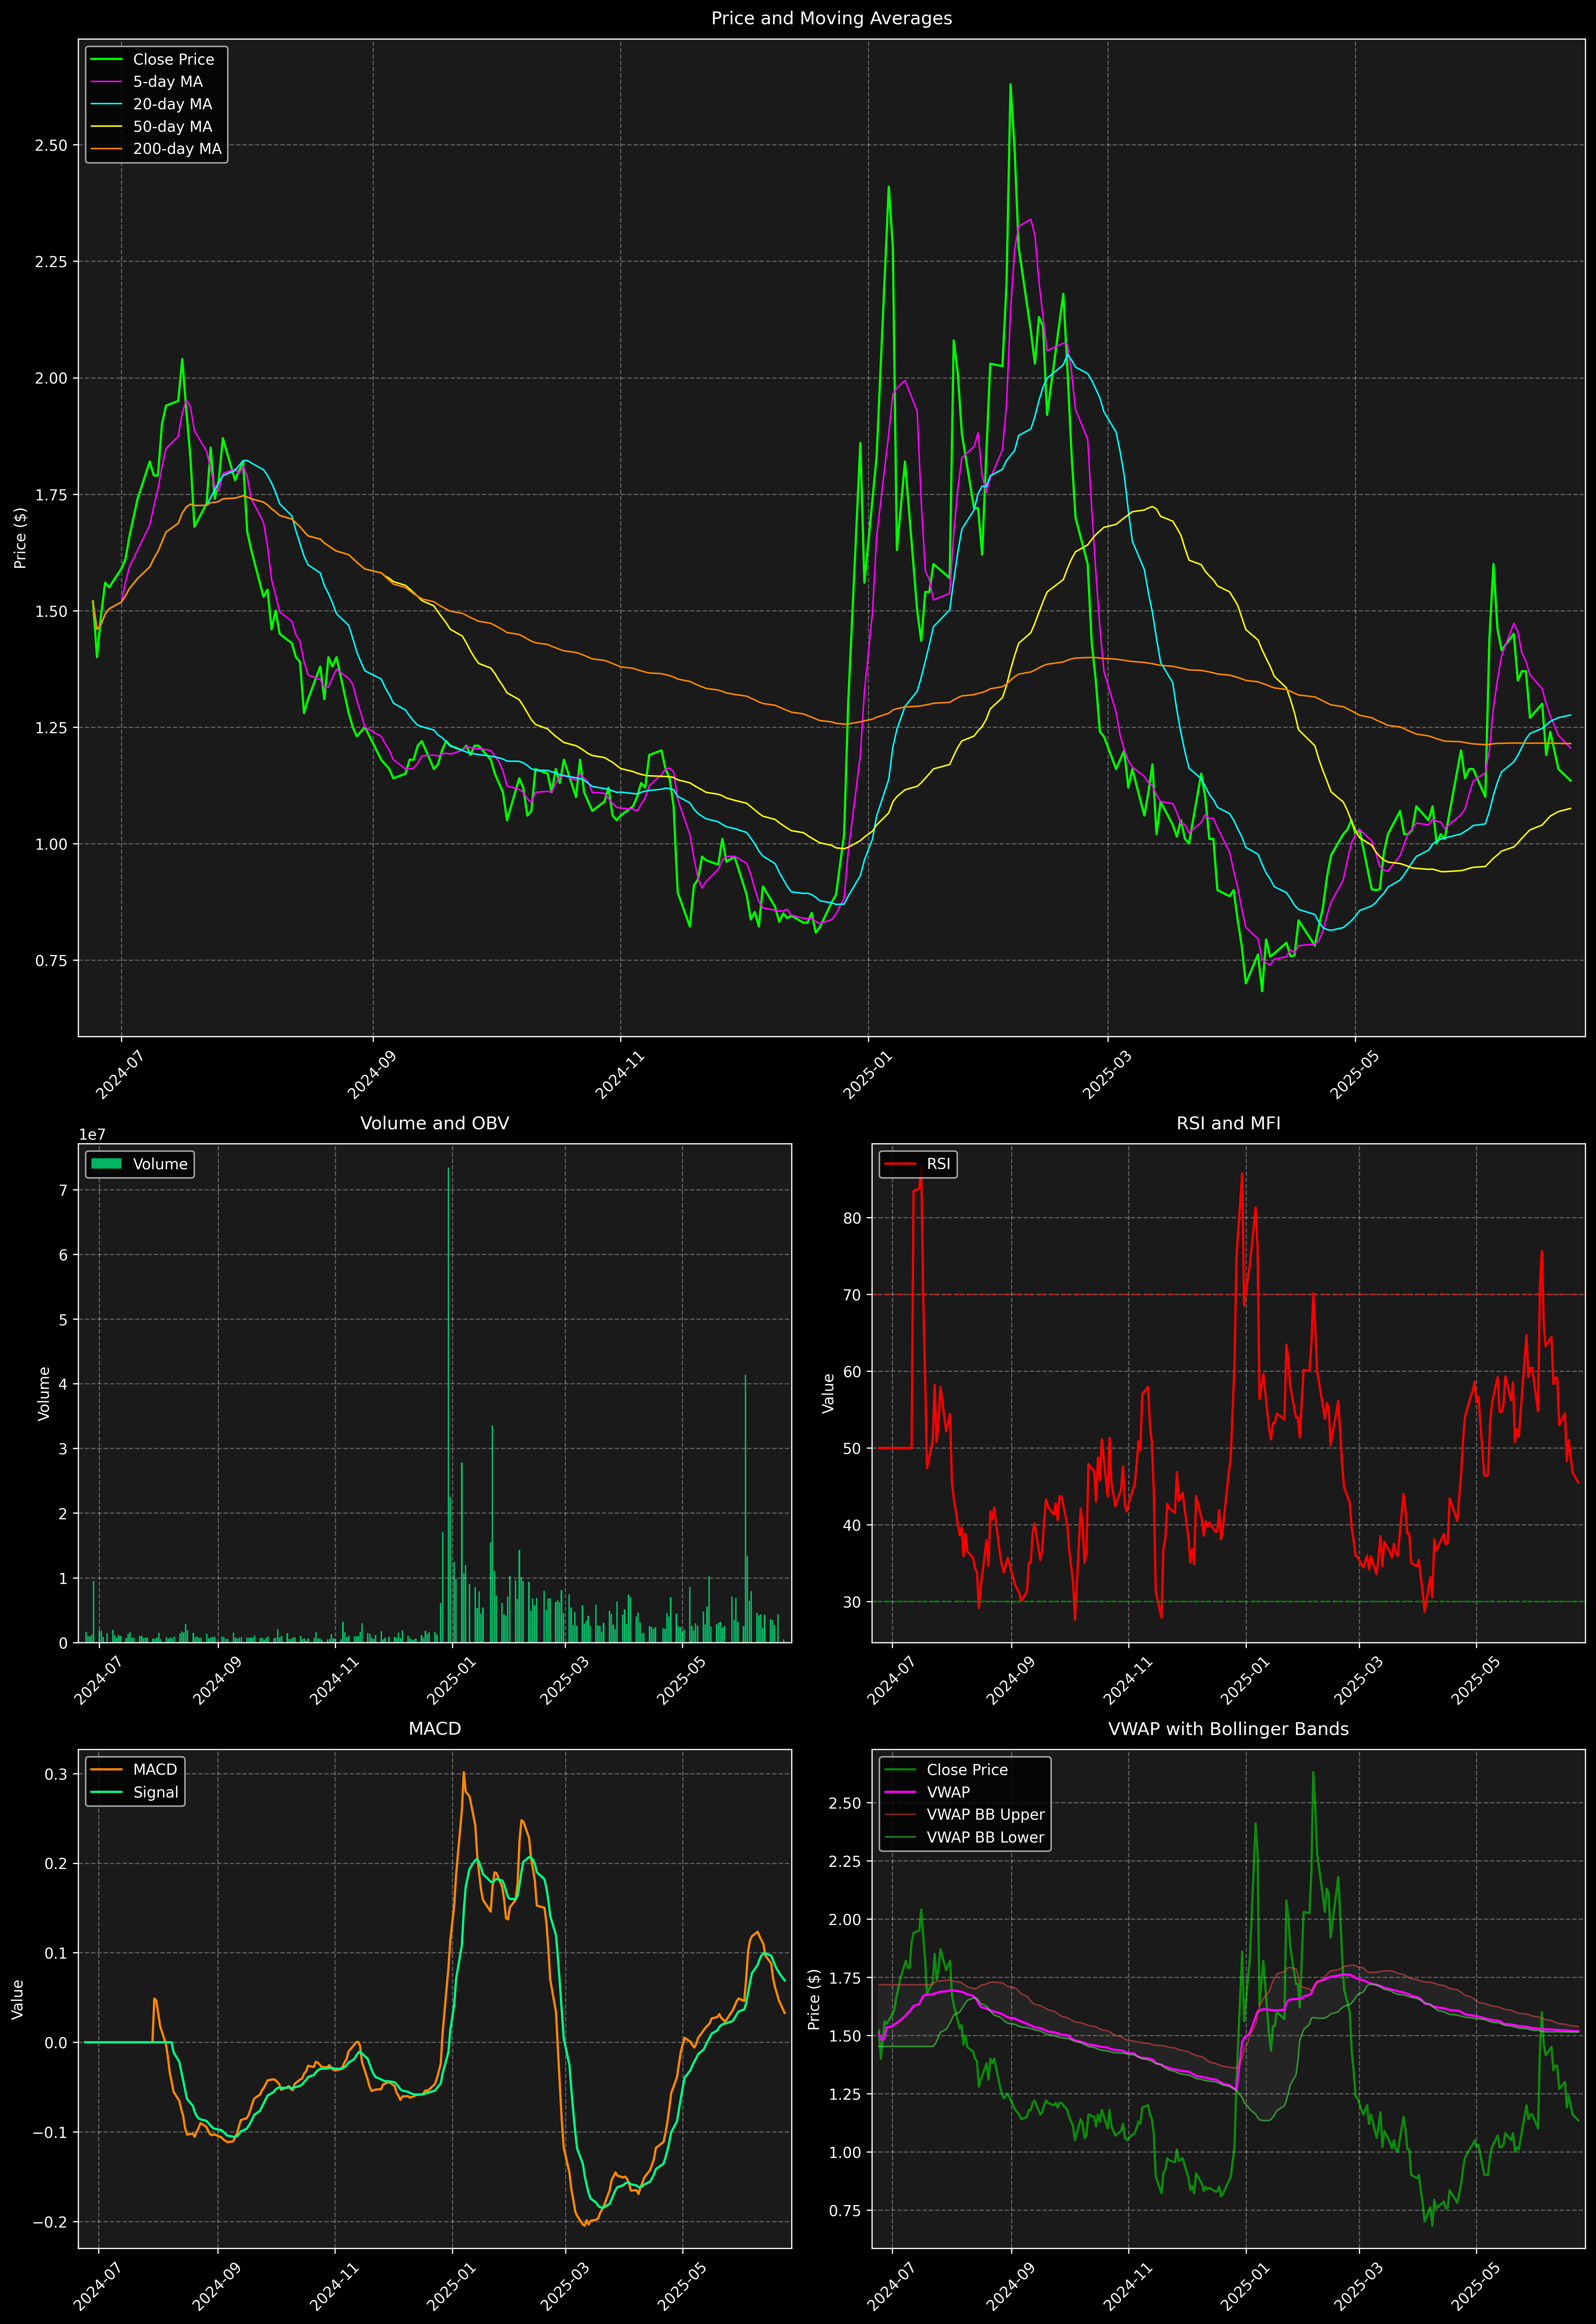The height and width of the screenshot is (2324, 1596).
Task: Click the 'Price ($)' axis label of main chart
Action: pyautogui.click(x=20, y=537)
